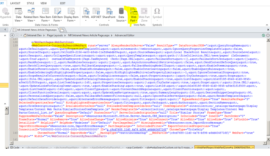Screen dimensions: 270x156
Task: Select the div.homePageMain tag selector item
Action: [x=67, y=147]
